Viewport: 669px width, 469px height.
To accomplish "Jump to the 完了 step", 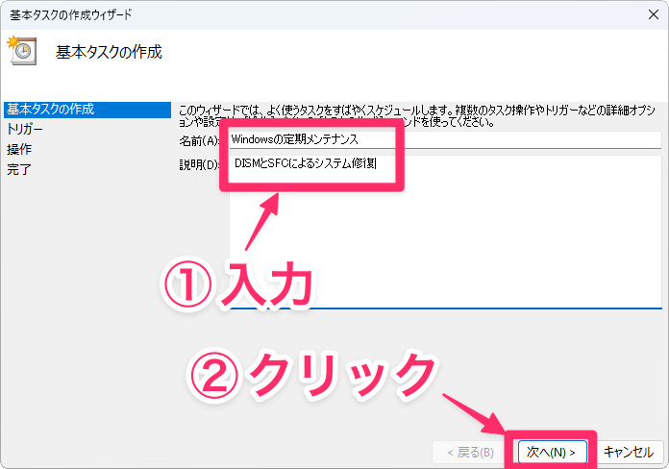I will 19,170.
